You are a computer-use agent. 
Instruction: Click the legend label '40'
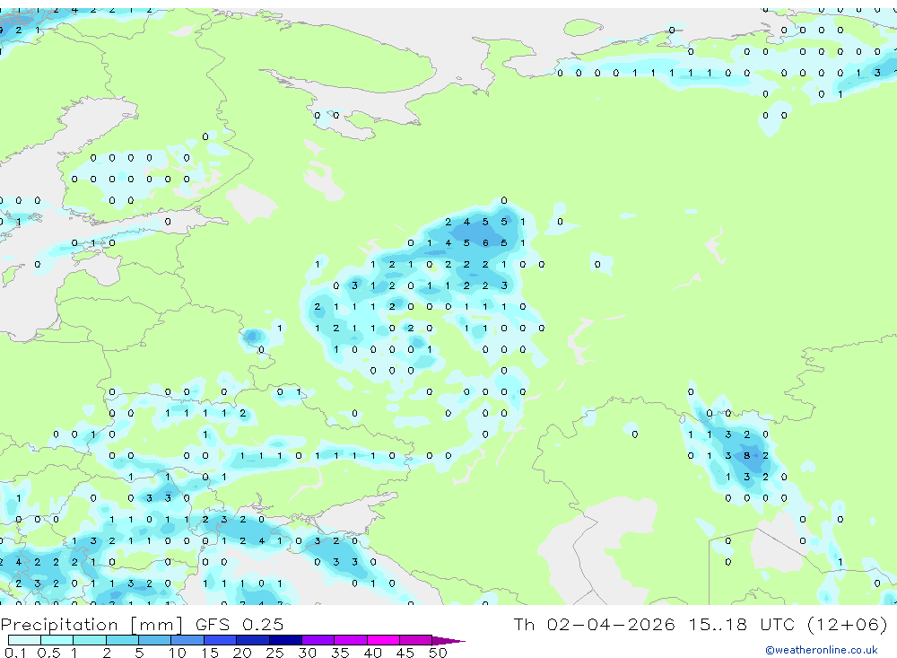pyautogui.click(x=372, y=653)
